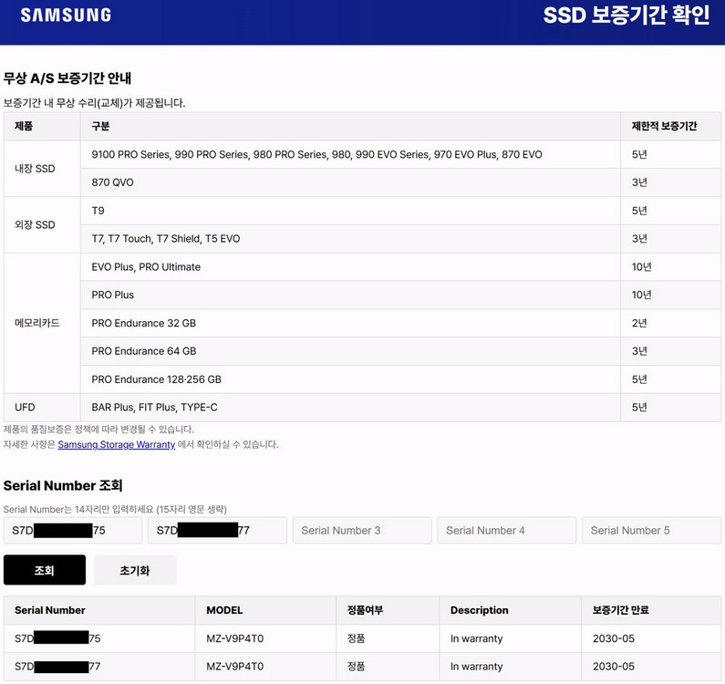Viewport: 725px width, 684px height.
Task: Click result serial number ending 75
Action: (x=57, y=638)
